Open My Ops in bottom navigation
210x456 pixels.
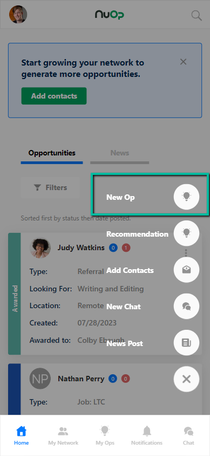pos(105,435)
